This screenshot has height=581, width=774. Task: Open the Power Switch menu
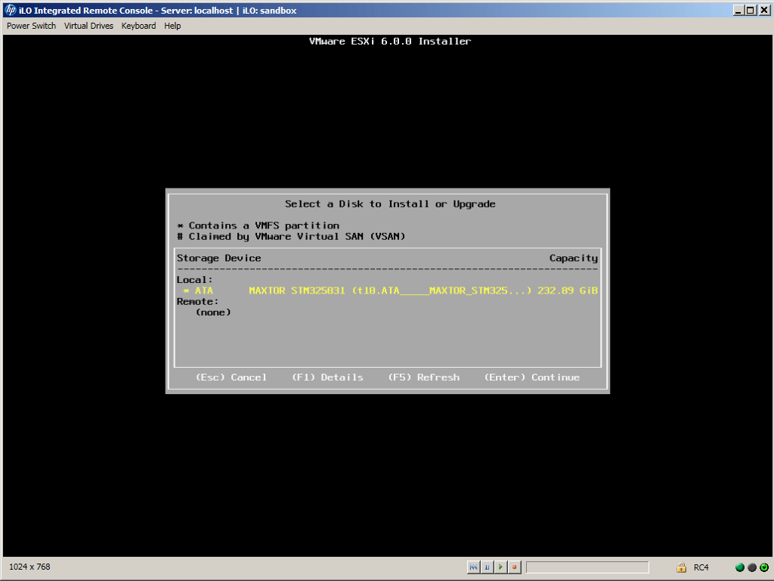(x=31, y=26)
